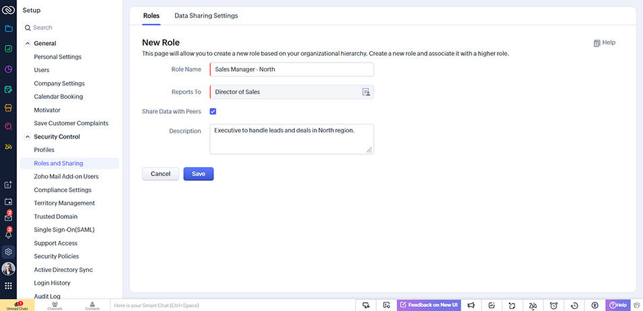Focus the Description text area
This screenshot has width=643, height=311.
(x=292, y=139)
